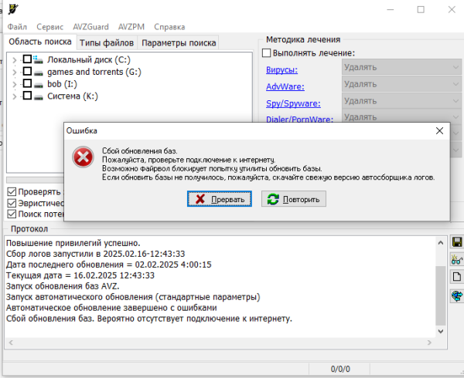This screenshot has width=464, height=378.
Task: Check the bob (I:) drive checkbox
Action: (27, 84)
